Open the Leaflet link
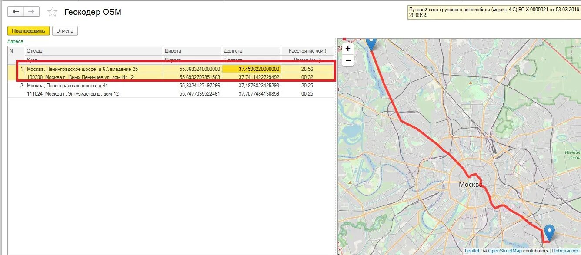581x255 pixels. (472, 251)
